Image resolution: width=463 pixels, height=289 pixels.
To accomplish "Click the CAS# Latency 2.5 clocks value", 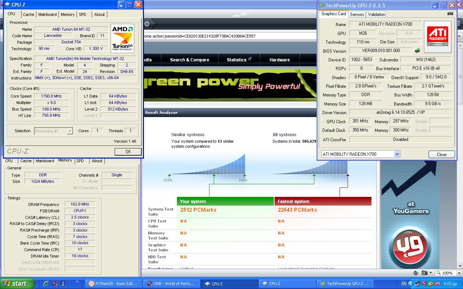I will [x=80, y=217].
